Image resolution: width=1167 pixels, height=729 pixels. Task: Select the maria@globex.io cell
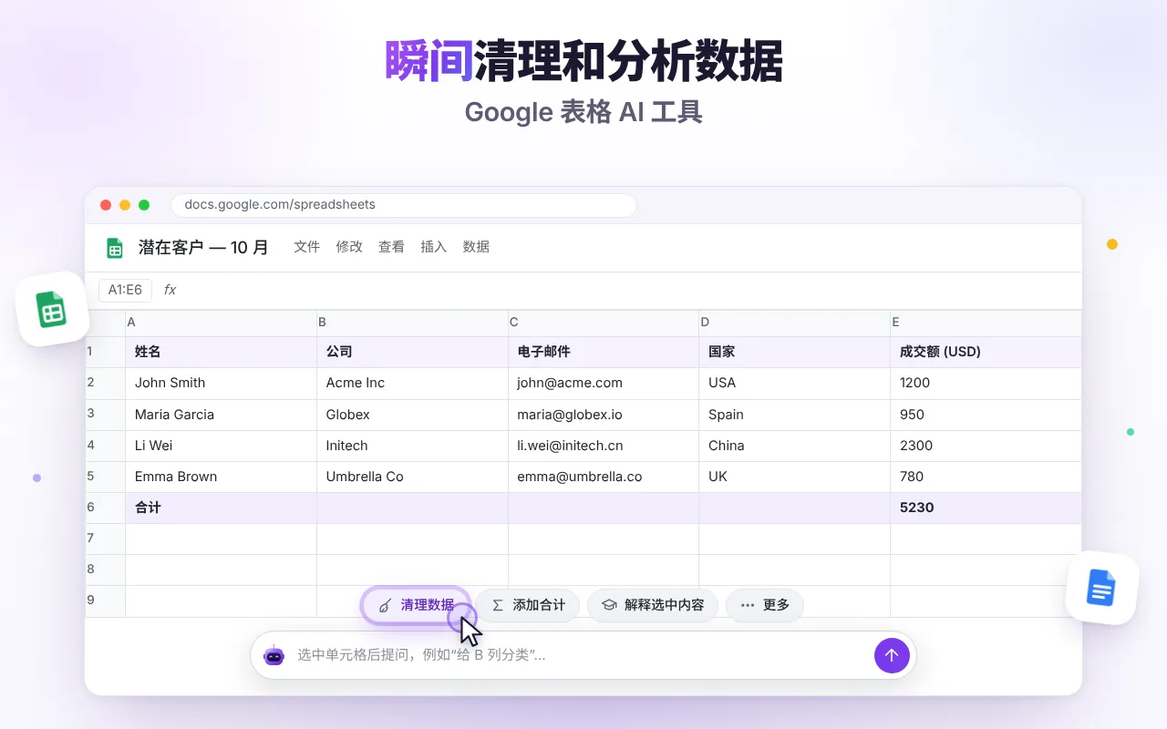(604, 415)
